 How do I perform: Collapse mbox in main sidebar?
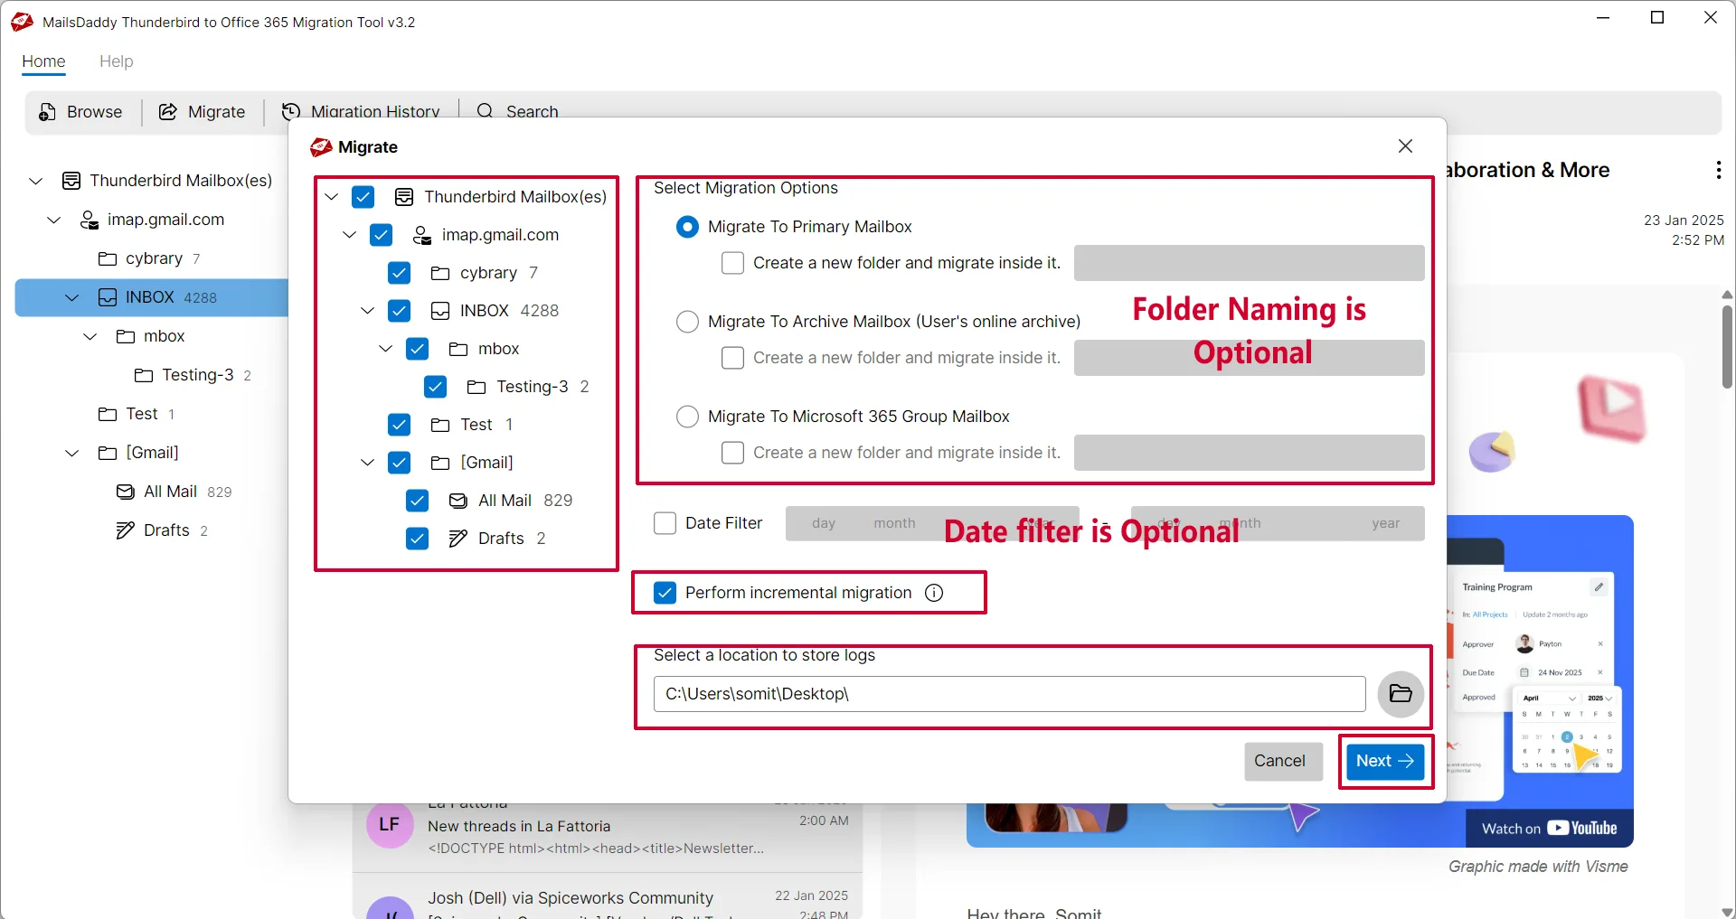point(90,336)
